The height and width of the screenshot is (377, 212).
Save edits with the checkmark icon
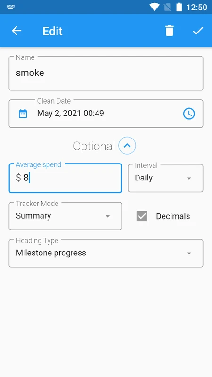coord(198,31)
